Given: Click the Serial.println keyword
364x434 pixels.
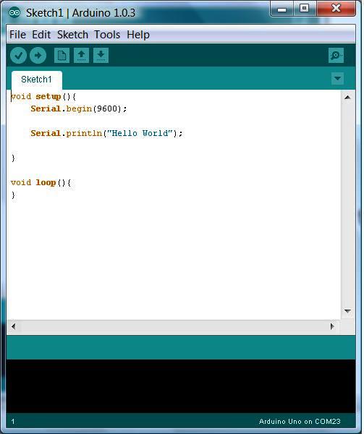Looking at the screenshot, I should [x=67, y=133].
